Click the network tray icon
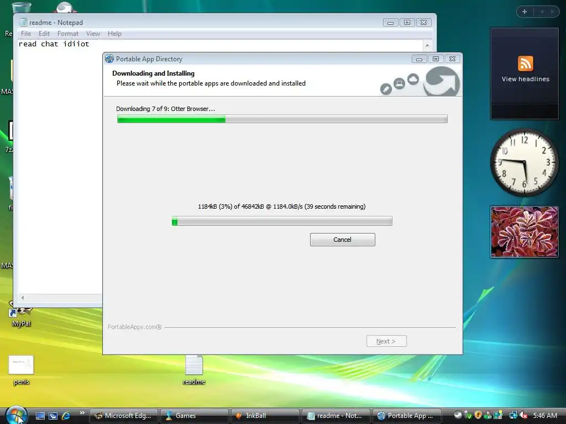 click(513, 415)
